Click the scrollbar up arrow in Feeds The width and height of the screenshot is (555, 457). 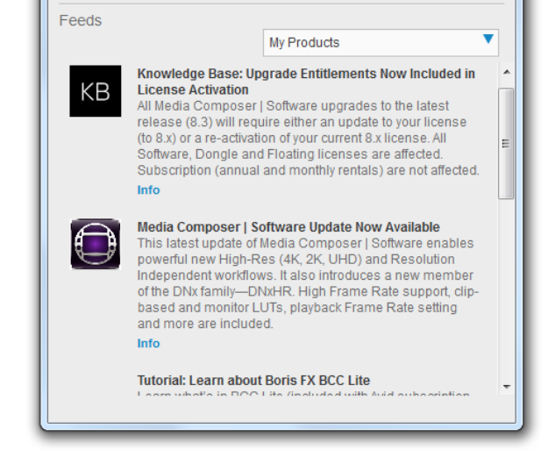click(x=506, y=72)
